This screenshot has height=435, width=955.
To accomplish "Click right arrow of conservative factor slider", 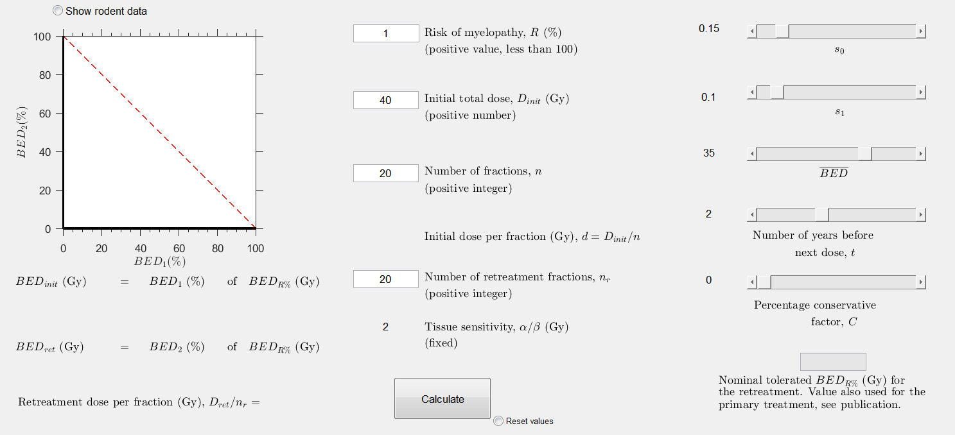I will pyautogui.click(x=920, y=282).
